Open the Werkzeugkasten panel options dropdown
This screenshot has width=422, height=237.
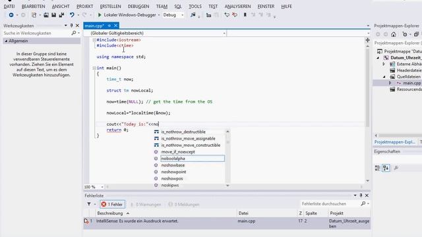pos(66,26)
